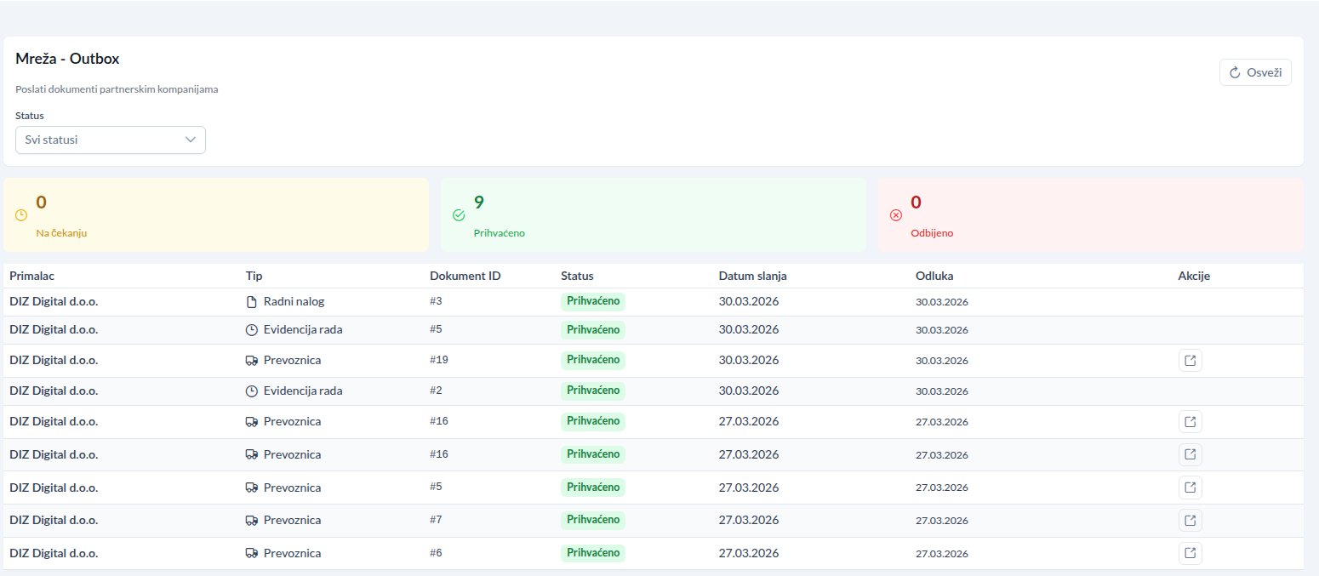
Task: Open the Svi statusi status dropdown
Action: click(x=111, y=140)
